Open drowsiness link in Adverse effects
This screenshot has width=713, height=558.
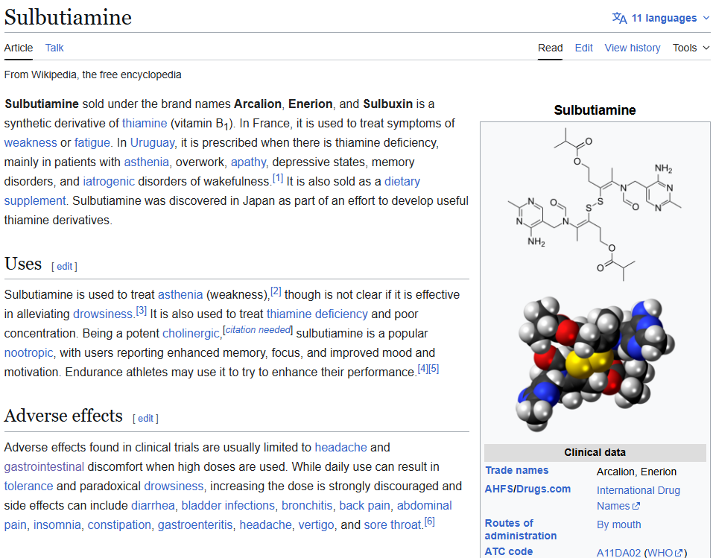pyautogui.click(x=174, y=486)
